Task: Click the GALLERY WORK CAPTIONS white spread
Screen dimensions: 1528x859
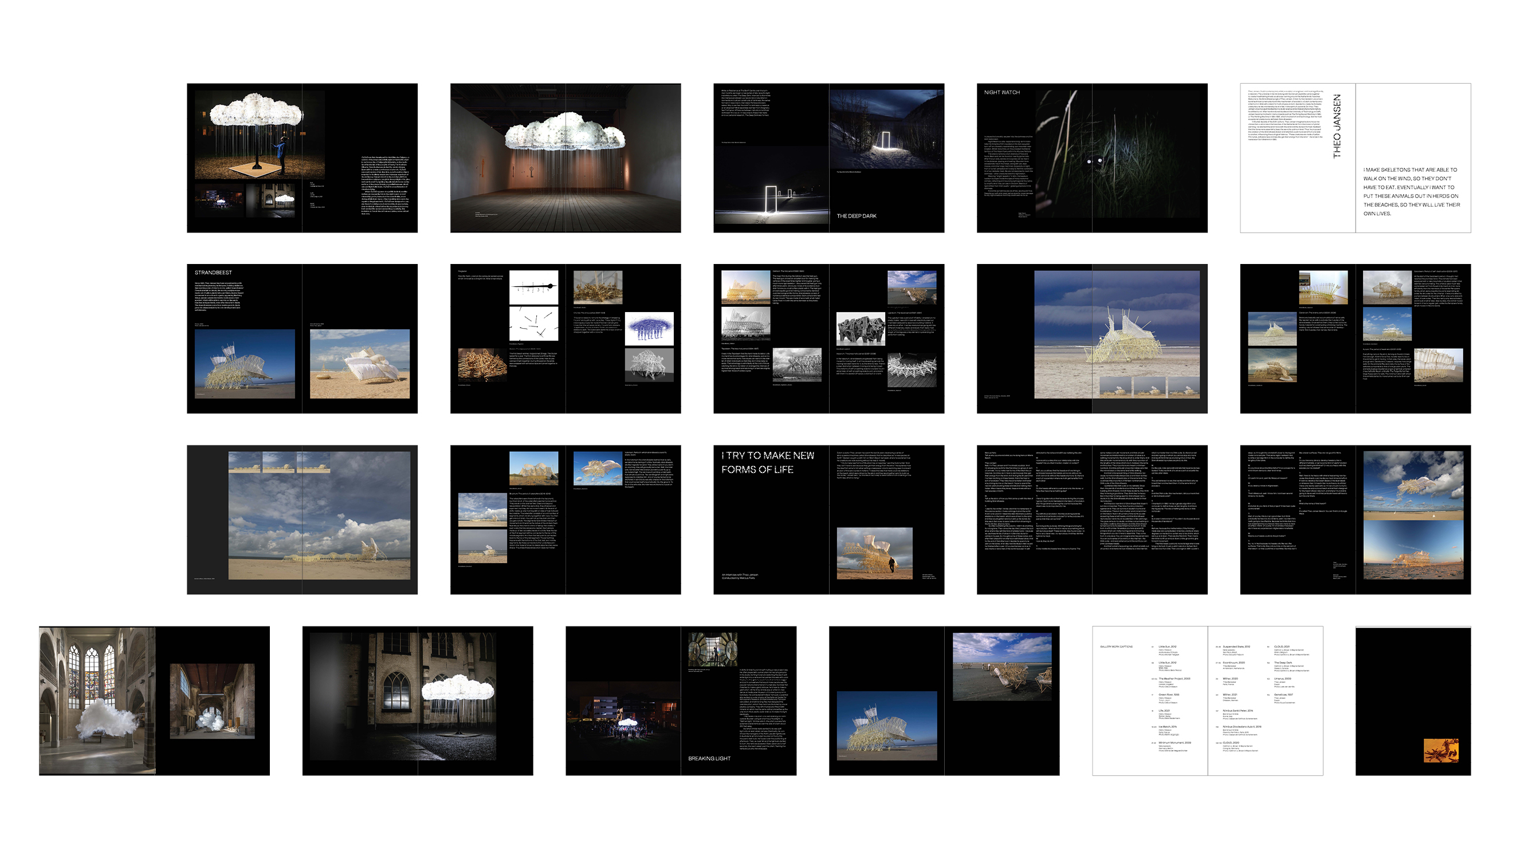Action: tap(1207, 700)
